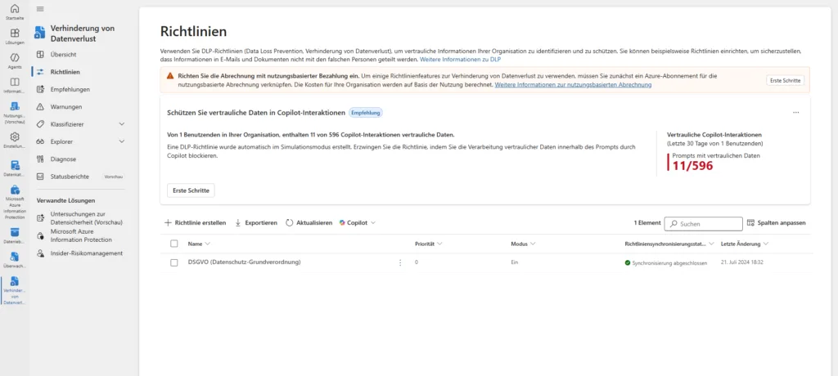Expand the Explorer navigation section
Viewport: 838px width, 376px height.
(122, 141)
